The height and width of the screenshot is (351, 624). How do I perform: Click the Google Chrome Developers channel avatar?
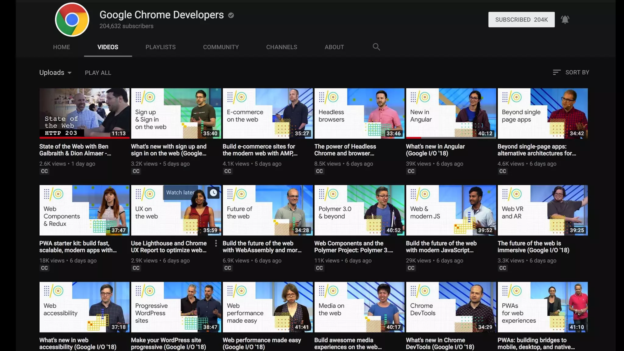click(x=72, y=19)
